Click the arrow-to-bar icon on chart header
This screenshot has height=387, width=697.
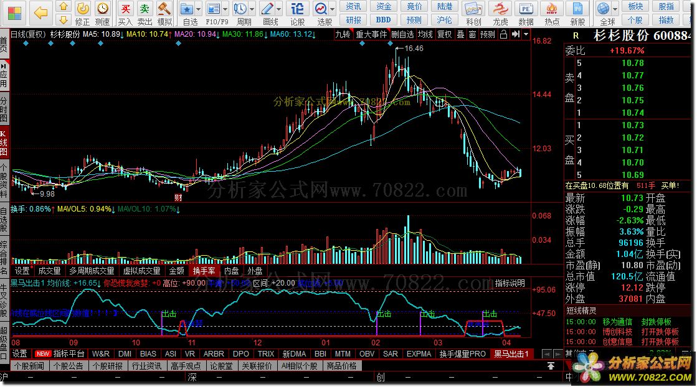[515, 34]
